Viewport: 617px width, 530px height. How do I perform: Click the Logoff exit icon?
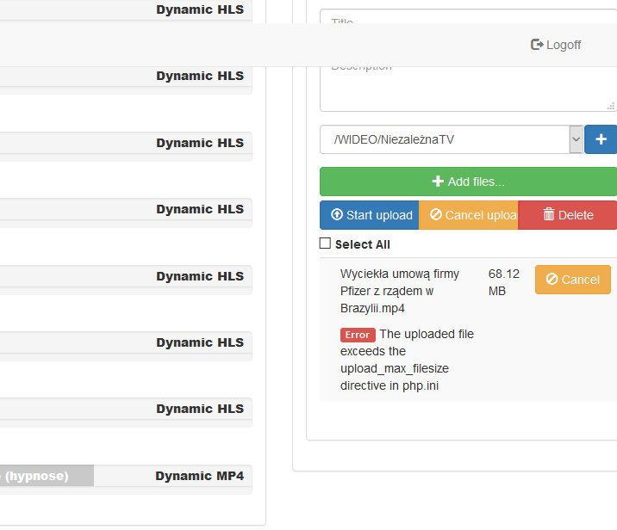tap(537, 45)
